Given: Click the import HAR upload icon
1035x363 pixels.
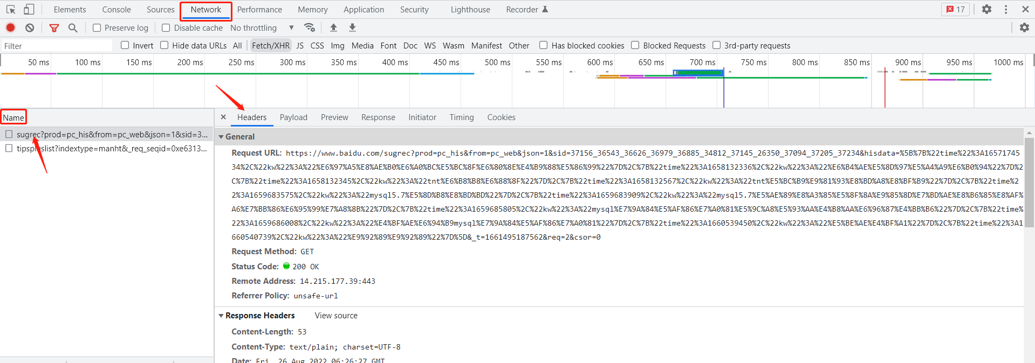Looking at the screenshot, I should click(x=333, y=27).
